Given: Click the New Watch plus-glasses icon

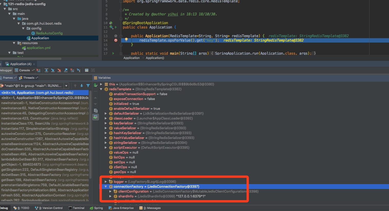Looking at the screenshot, I should (x=96, y=85).
